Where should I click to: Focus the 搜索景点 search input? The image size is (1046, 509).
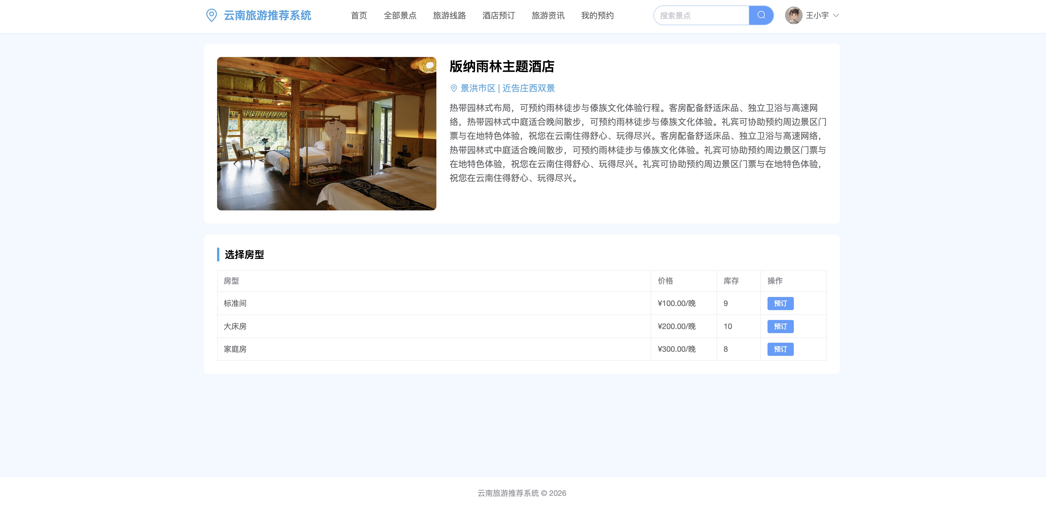pyautogui.click(x=701, y=15)
